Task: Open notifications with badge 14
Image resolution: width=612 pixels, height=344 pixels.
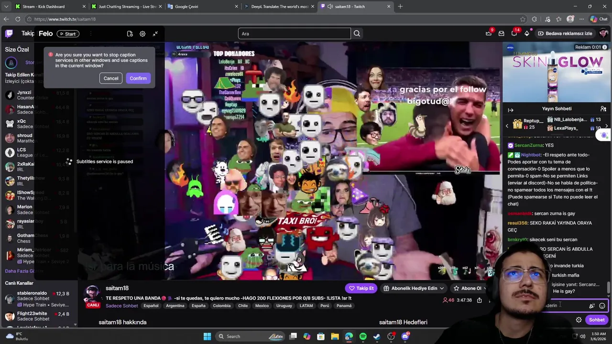Action: tap(514, 33)
